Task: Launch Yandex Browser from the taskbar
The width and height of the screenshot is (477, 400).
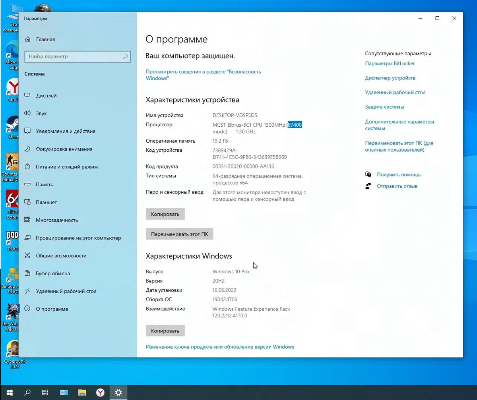Action: (x=100, y=392)
